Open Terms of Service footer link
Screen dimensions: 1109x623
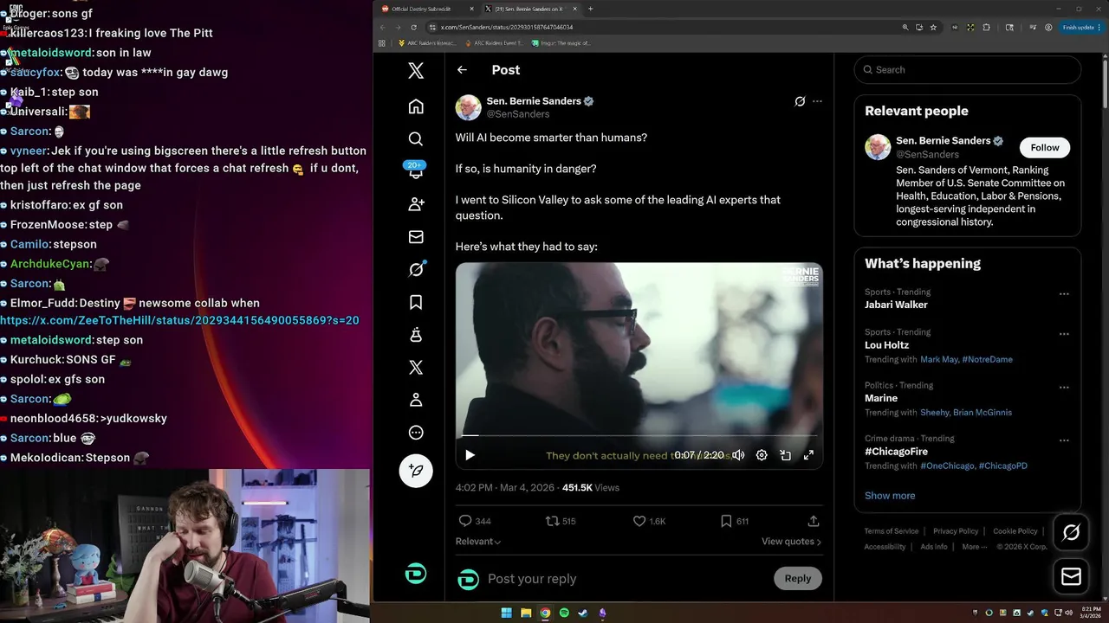click(x=891, y=531)
